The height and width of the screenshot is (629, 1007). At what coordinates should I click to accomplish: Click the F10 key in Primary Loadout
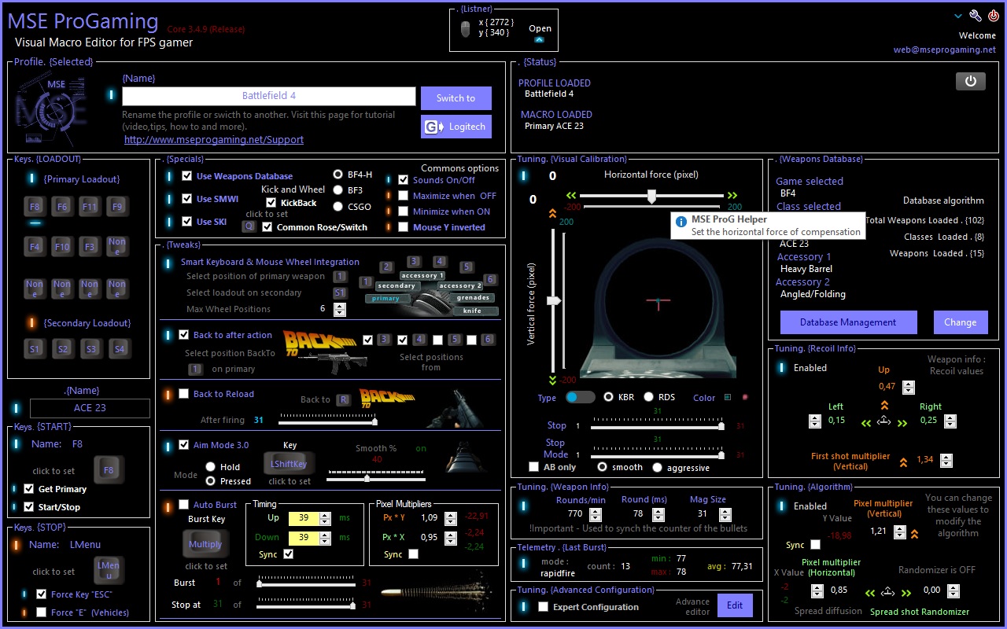[62, 246]
